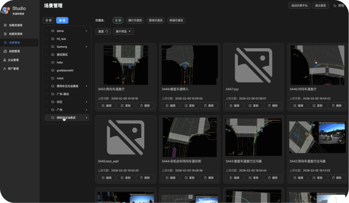Screen dimensions: 349x203
Task: Select the 缓行交通流 filter chip
Action: point(135,20)
